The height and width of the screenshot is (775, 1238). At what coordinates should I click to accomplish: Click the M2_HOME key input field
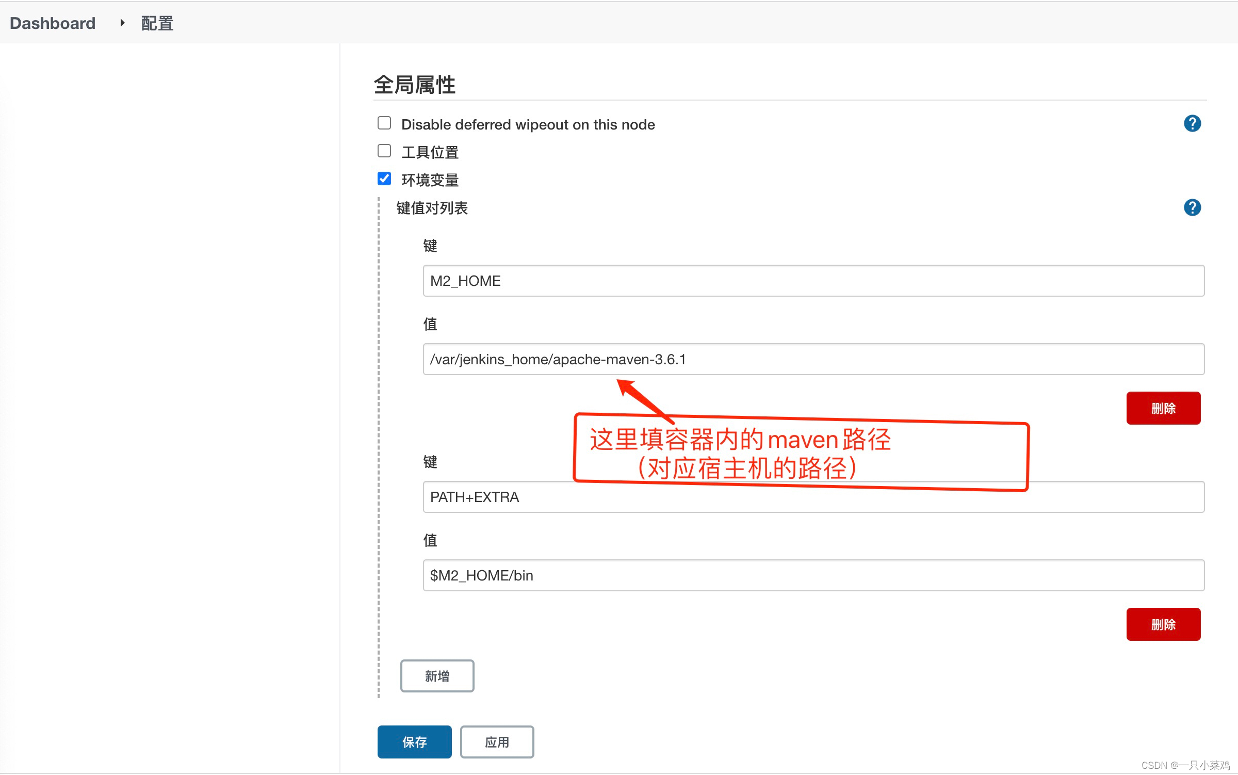(x=813, y=281)
